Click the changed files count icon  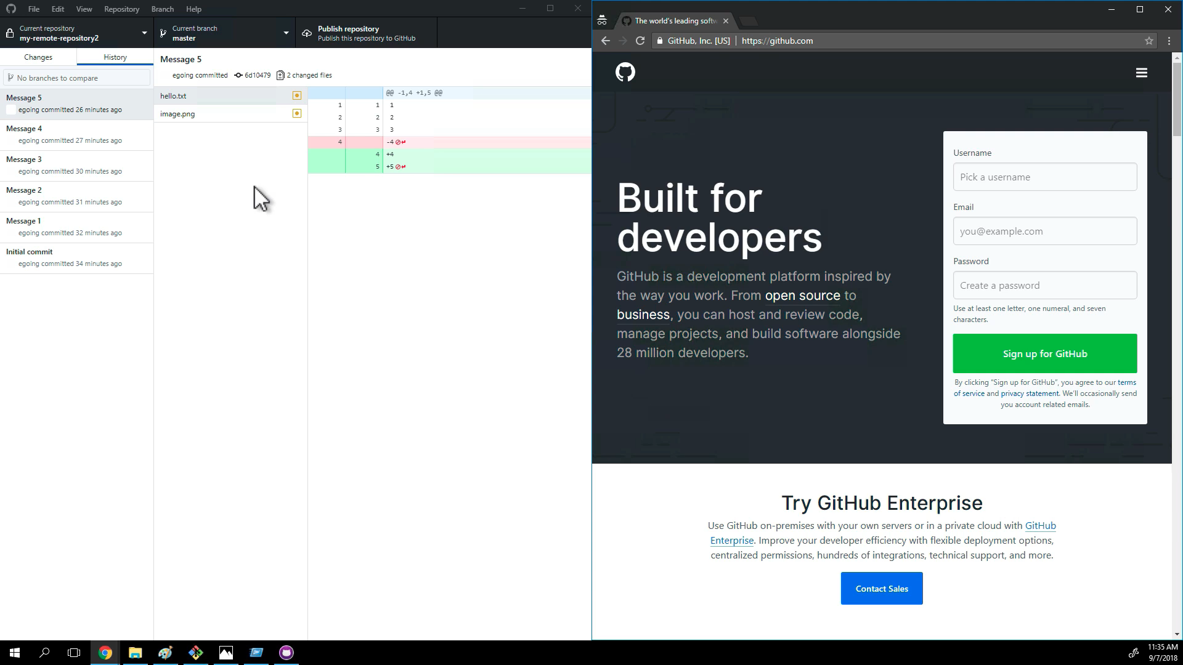(x=280, y=75)
